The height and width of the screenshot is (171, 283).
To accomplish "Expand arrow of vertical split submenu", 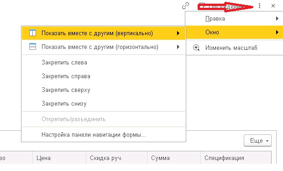I will pyautogui.click(x=178, y=33).
